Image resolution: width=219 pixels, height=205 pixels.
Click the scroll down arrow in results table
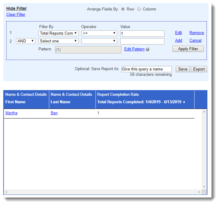click(x=204, y=187)
